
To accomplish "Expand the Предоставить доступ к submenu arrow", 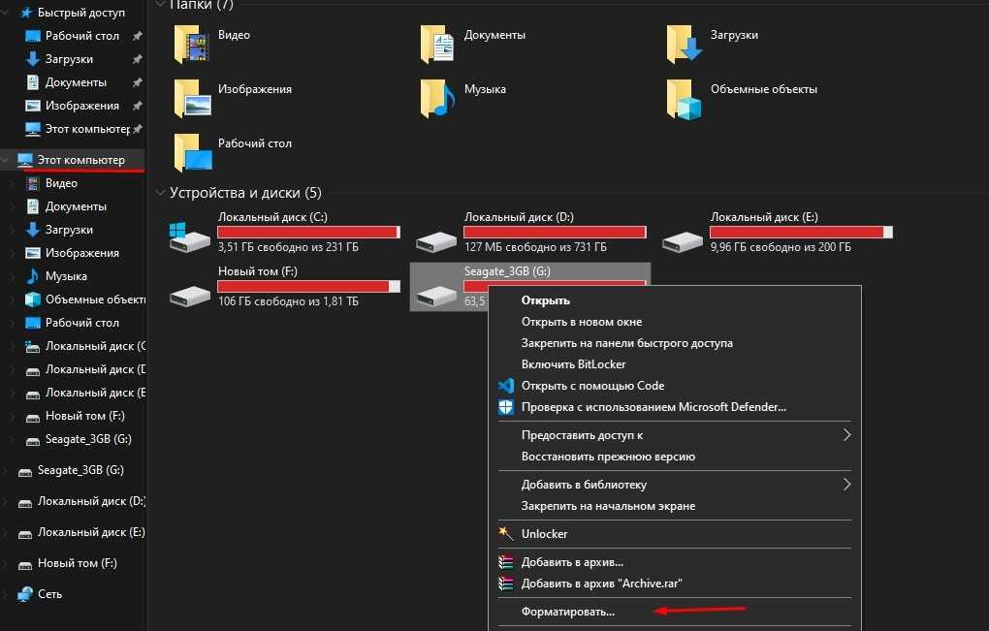I will pos(846,435).
